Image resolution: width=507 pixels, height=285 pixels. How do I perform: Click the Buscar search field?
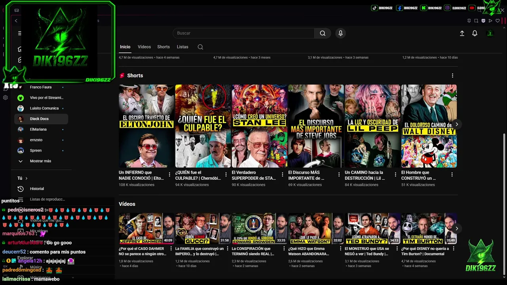[244, 33]
